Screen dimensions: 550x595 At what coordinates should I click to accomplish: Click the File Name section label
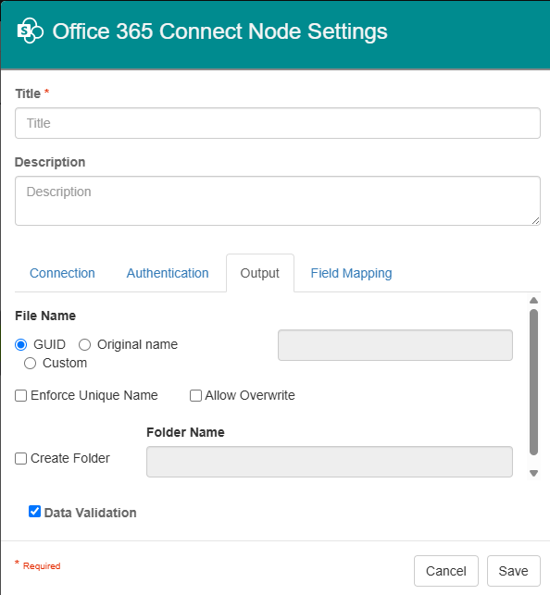pos(45,316)
